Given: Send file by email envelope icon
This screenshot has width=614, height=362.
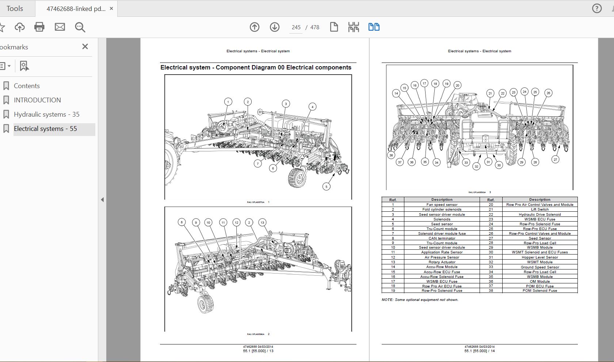Looking at the screenshot, I should click(60, 27).
